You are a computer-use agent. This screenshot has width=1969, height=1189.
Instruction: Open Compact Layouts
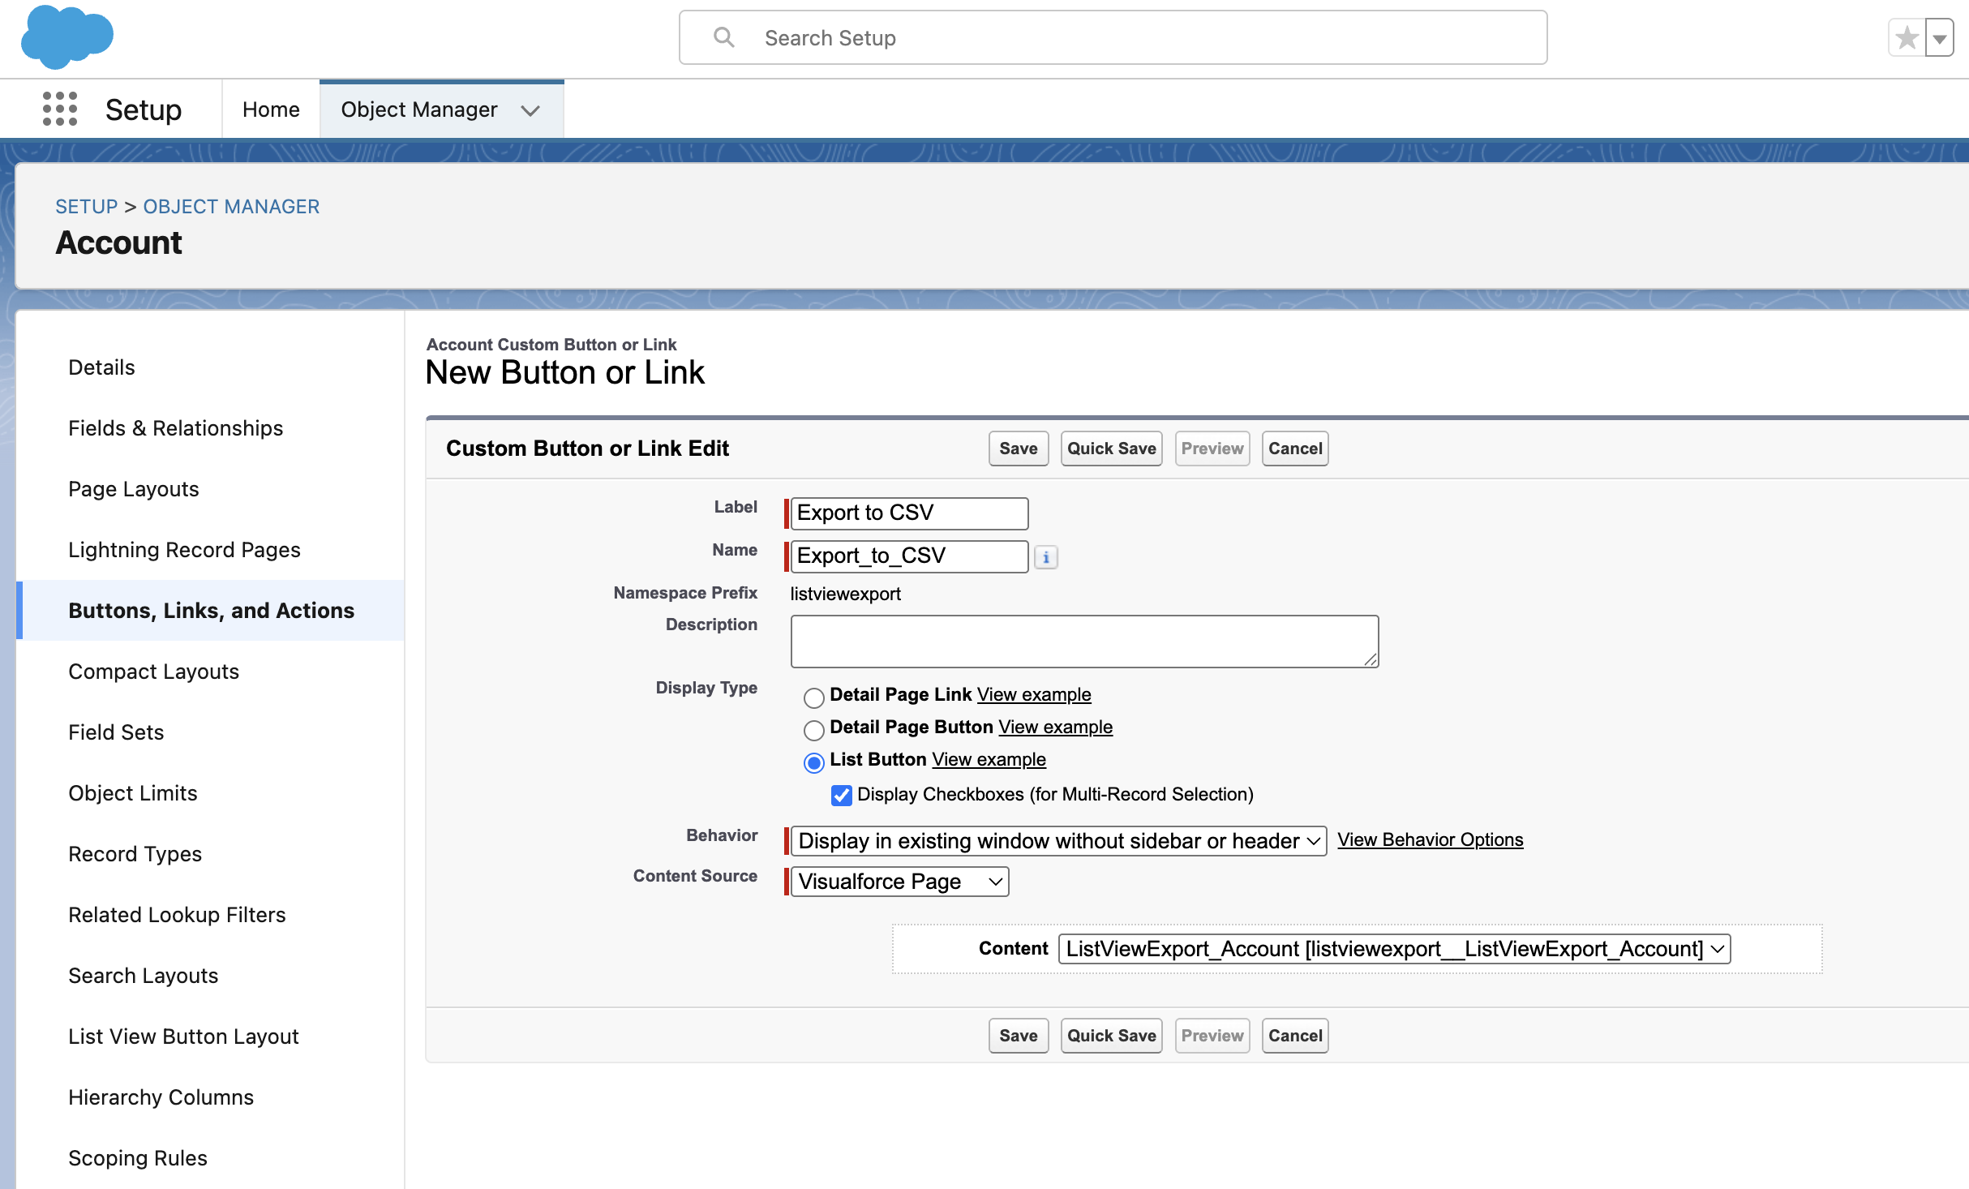(x=153, y=672)
